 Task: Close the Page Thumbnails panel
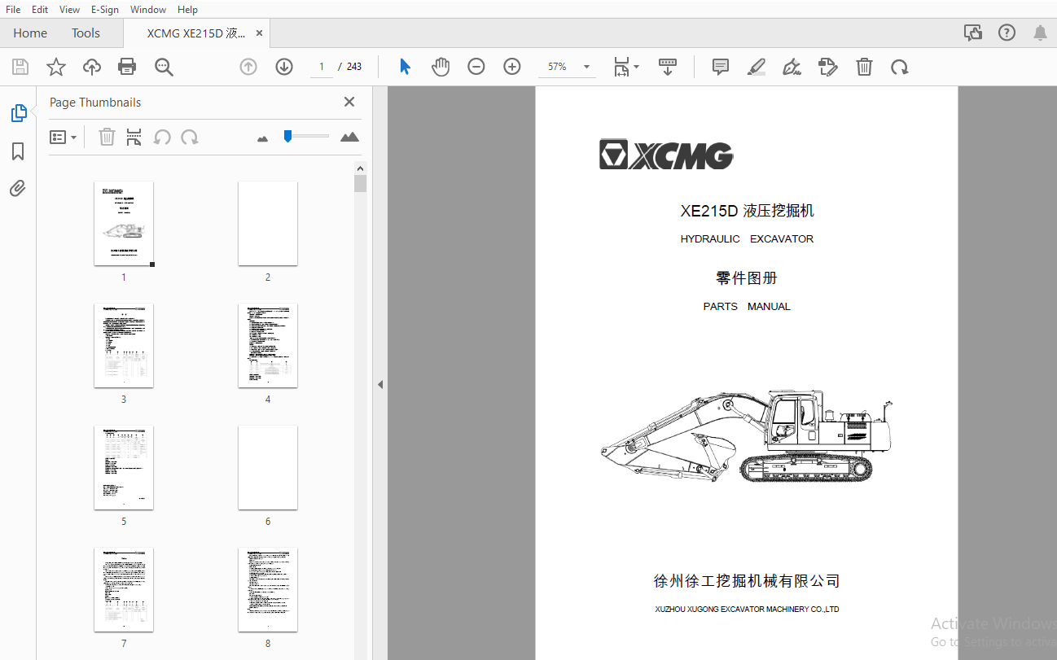coord(349,102)
